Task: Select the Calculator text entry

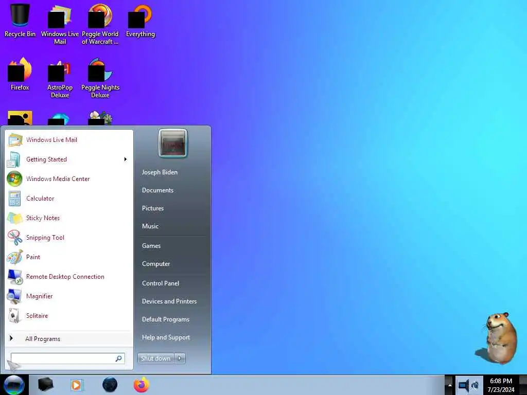Action: tap(40, 198)
